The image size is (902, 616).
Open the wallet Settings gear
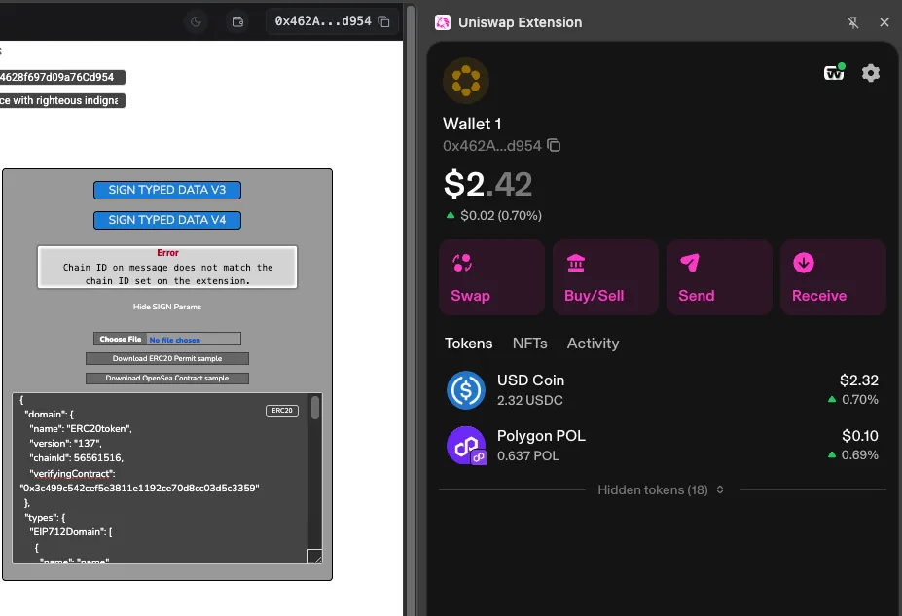point(870,72)
